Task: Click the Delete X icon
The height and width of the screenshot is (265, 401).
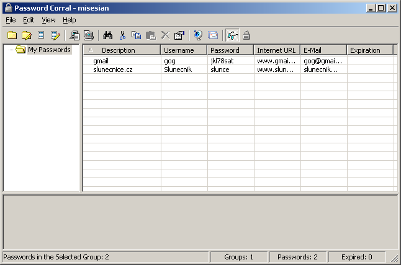Action: click(166, 35)
